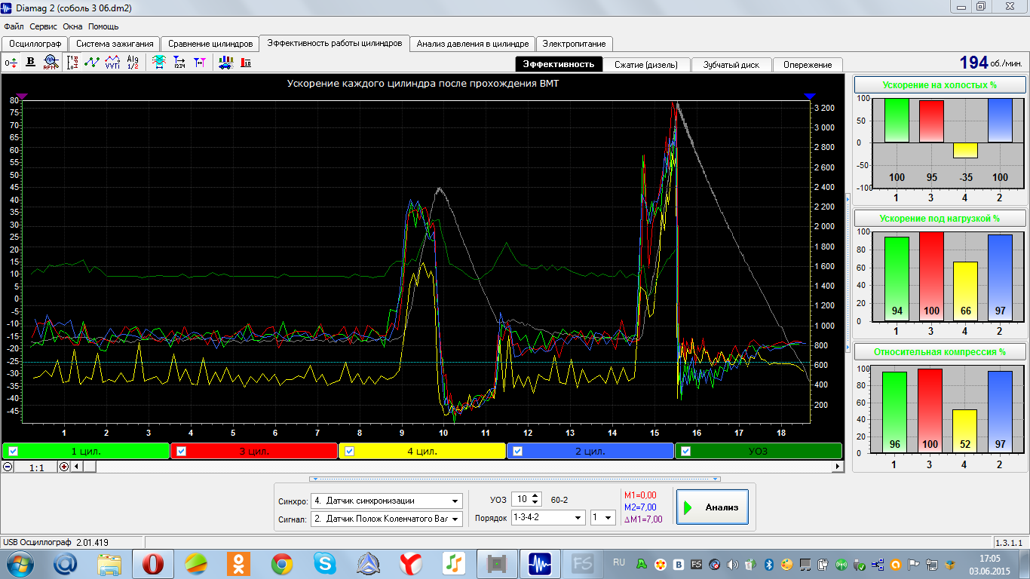
Task: Switch to the Электропитание tab
Action: coord(574,44)
